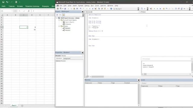This screenshot has width=193, height=108.
Task: Click the Excel Undo icon in title bar
Action: [7, 2]
